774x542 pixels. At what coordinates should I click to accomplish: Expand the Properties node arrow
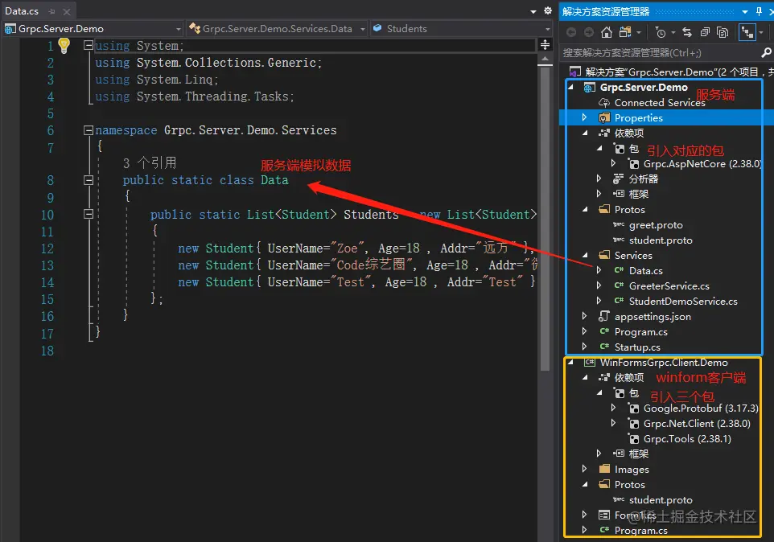585,117
